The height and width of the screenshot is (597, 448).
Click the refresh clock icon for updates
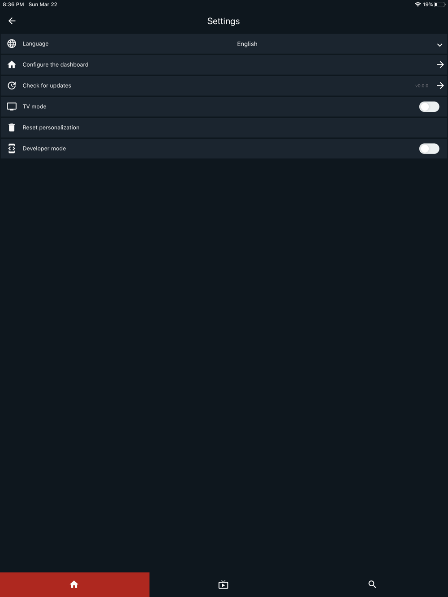coord(12,85)
